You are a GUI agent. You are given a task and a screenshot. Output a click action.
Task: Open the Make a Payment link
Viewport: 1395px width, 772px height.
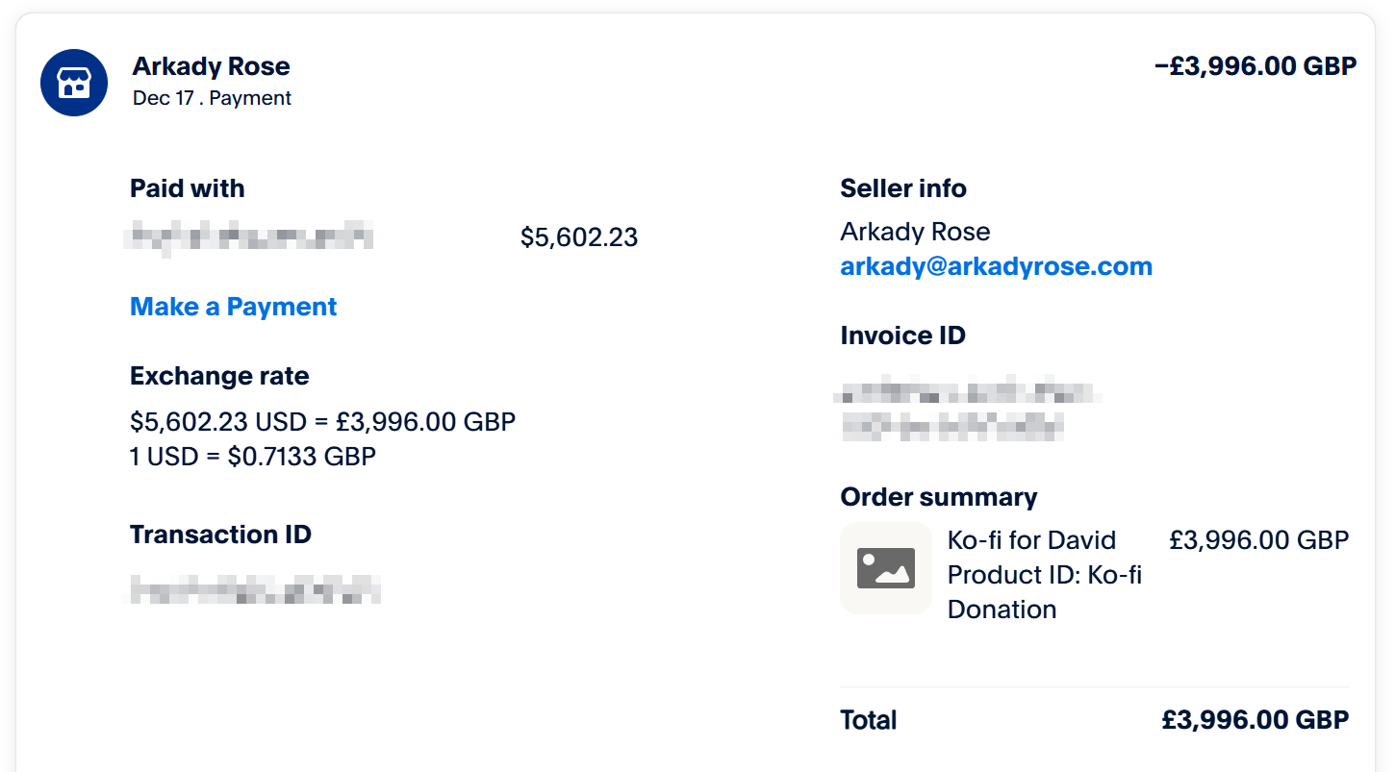[x=234, y=307]
